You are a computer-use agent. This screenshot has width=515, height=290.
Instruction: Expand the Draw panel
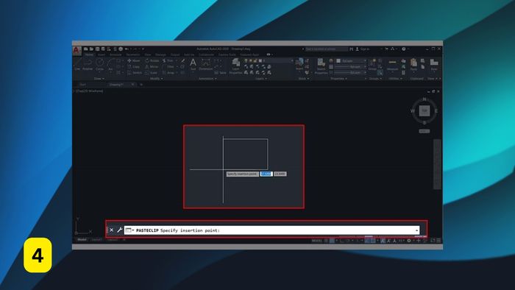[99, 79]
